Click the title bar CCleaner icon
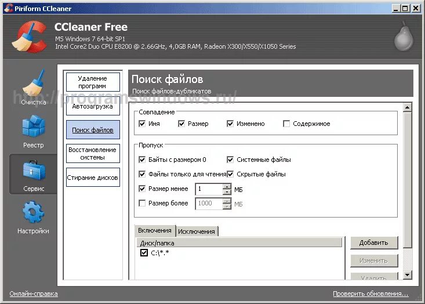The image size is (425, 304). [8, 8]
